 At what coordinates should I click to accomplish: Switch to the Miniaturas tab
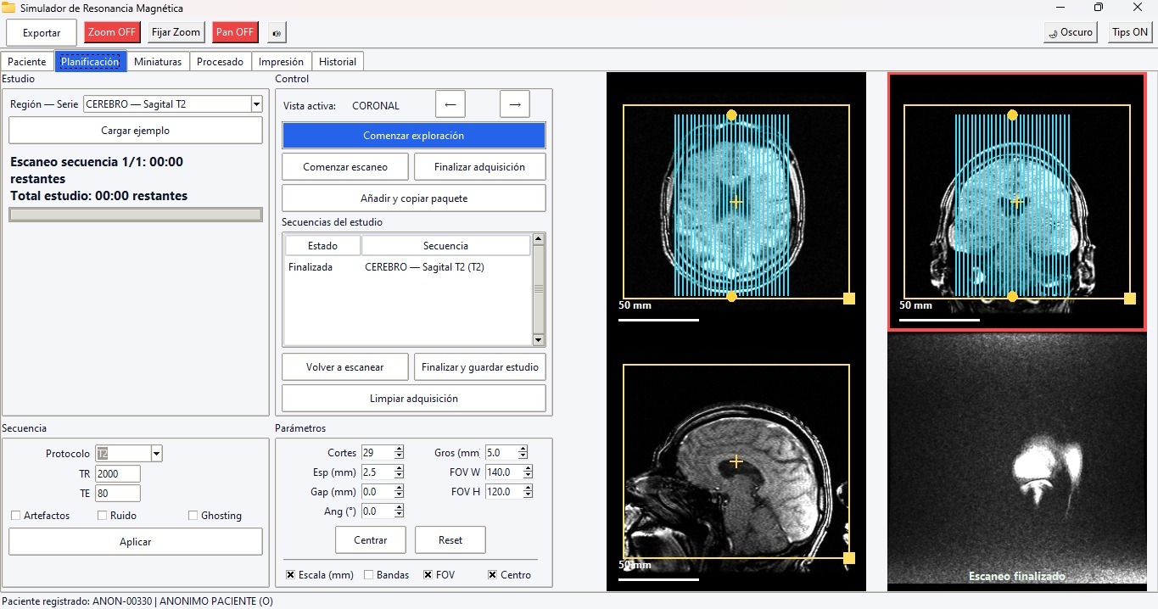(158, 62)
